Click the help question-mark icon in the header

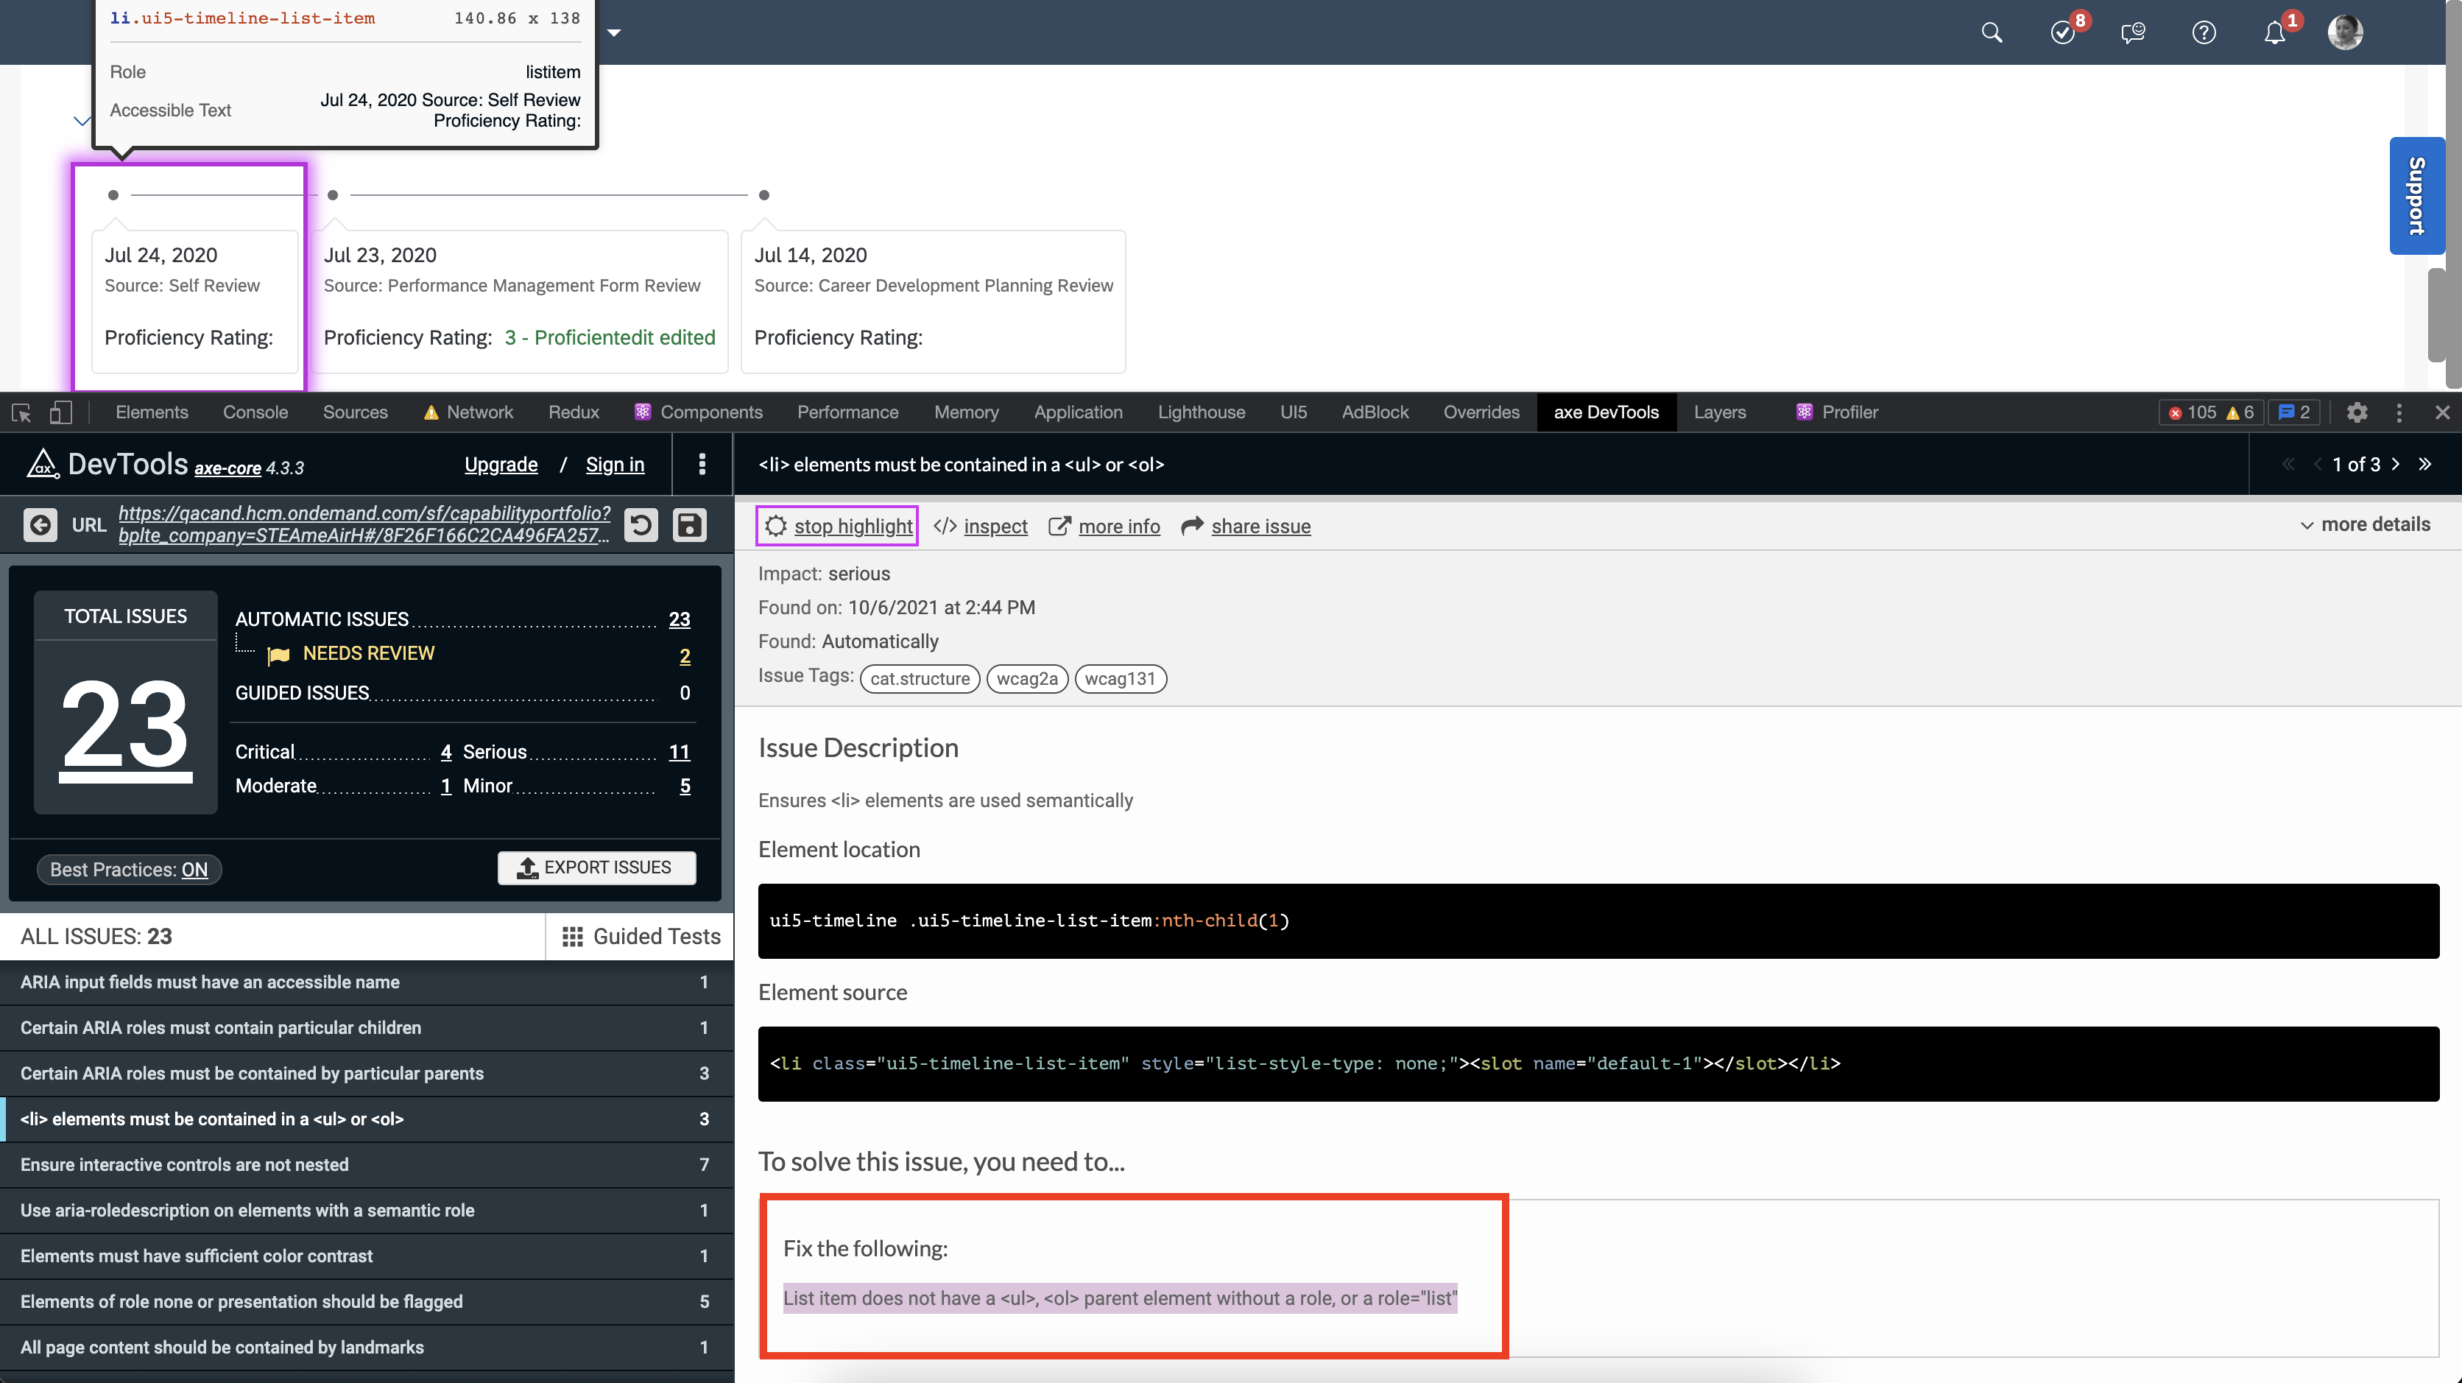2204,32
